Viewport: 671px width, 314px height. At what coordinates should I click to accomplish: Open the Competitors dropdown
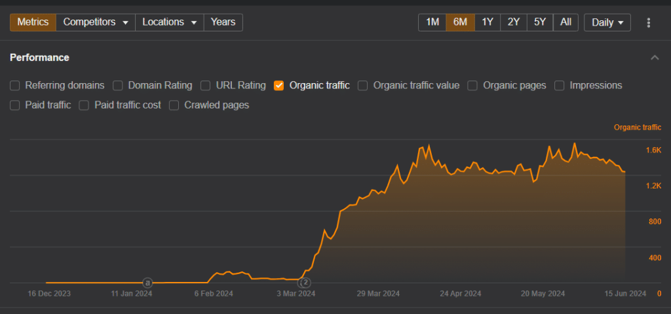click(95, 22)
